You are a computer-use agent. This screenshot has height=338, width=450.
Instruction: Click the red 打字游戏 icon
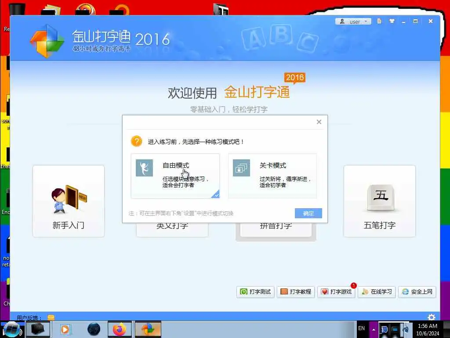coord(325,292)
